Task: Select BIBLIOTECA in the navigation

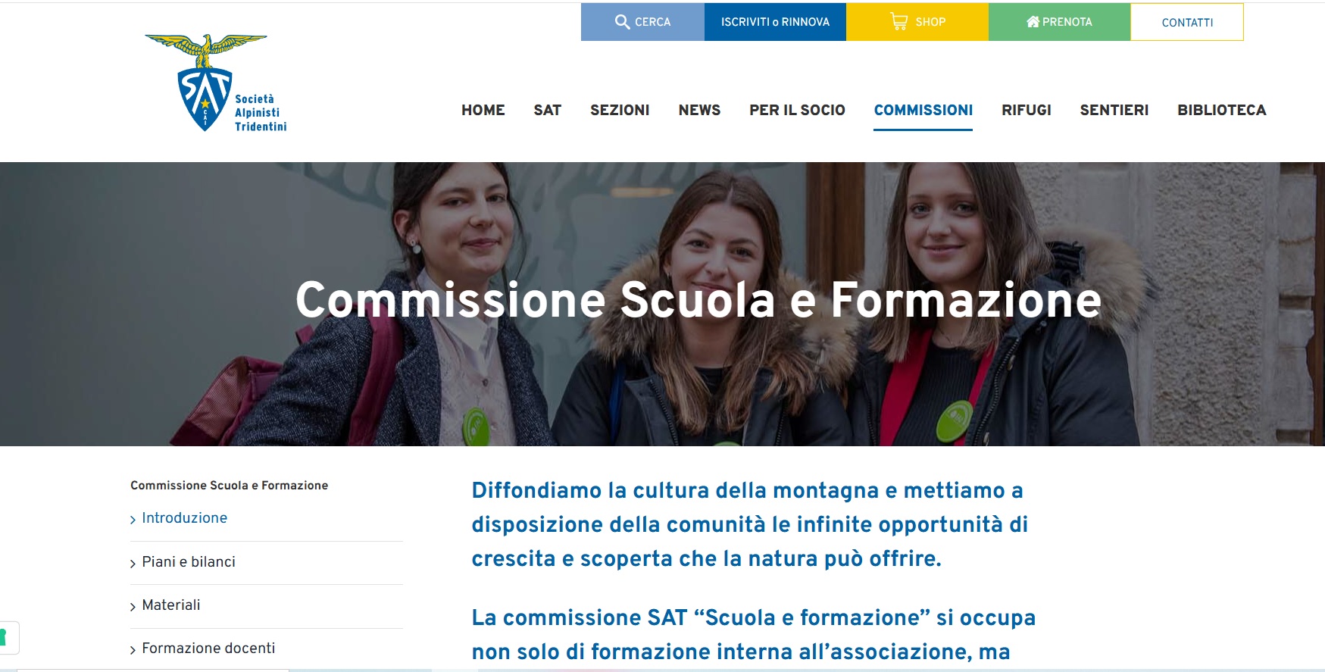Action: (1221, 110)
